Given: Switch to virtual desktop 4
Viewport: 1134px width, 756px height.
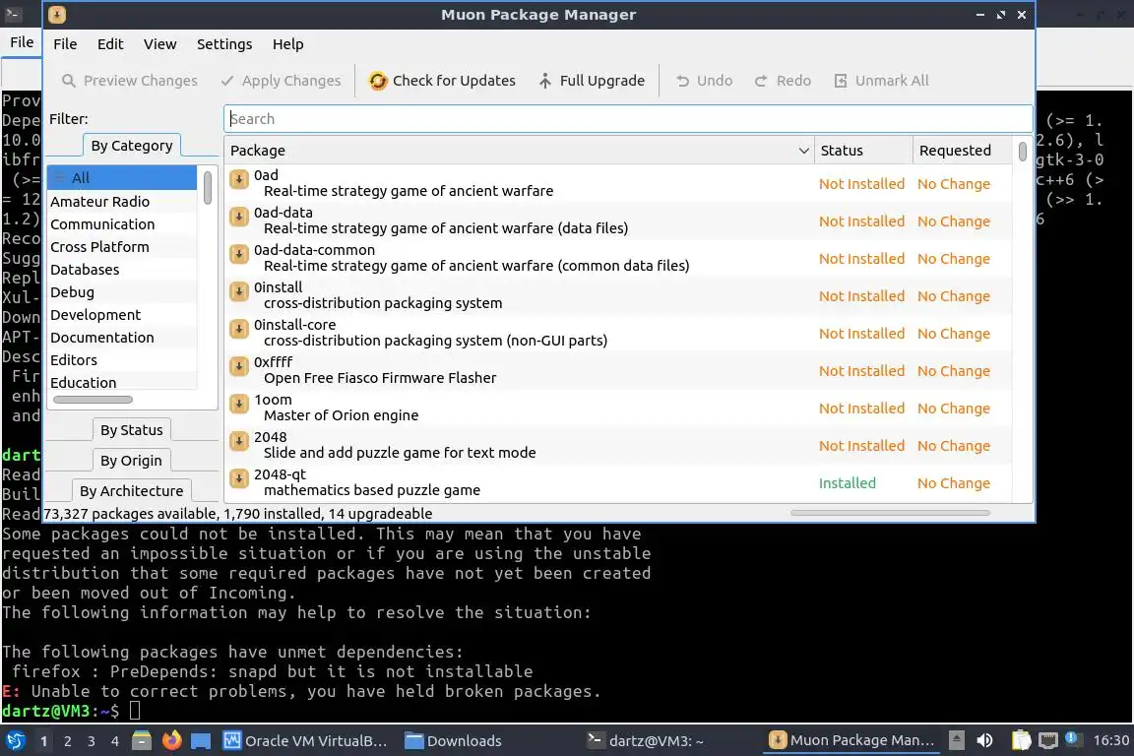Looking at the screenshot, I should coord(115,741).
